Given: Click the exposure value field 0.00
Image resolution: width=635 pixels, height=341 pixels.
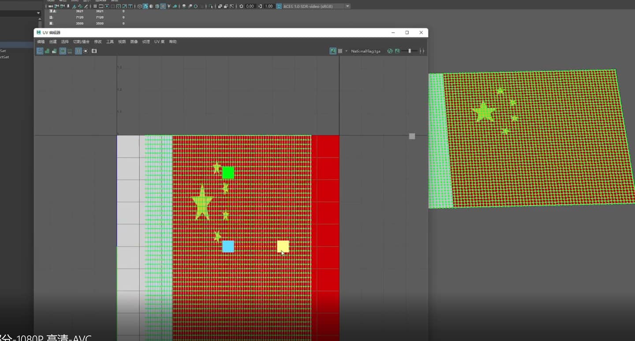Looking at the screenshot, I should click(x=250, y=6).
